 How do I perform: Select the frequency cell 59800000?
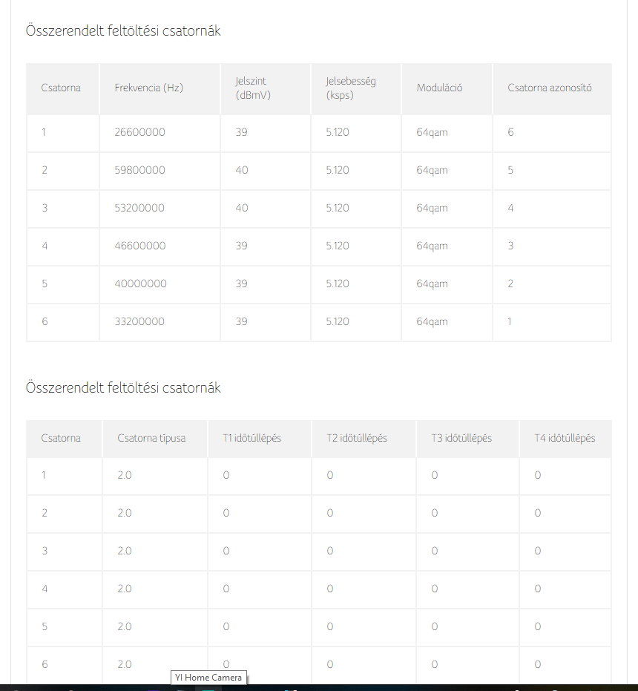click(139, 170)
